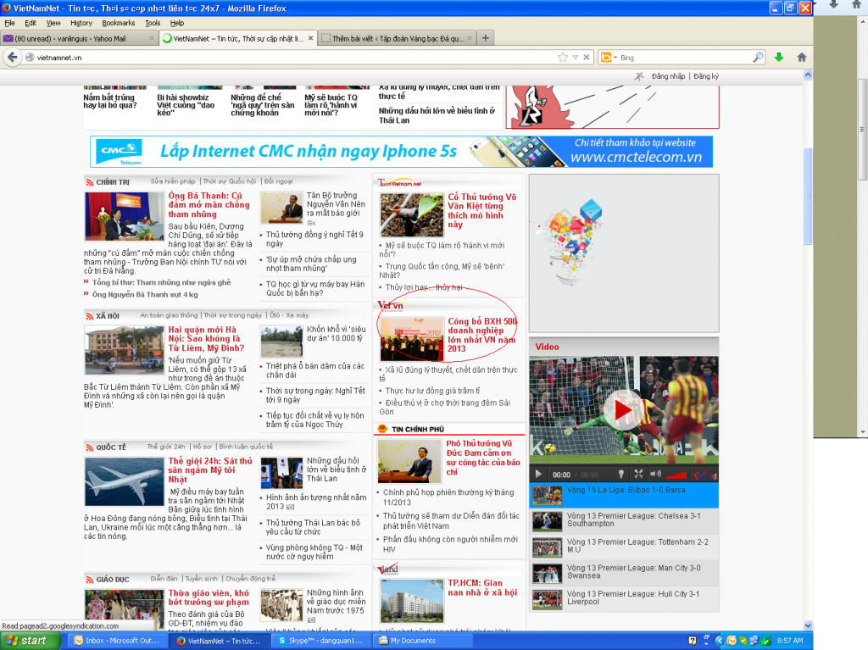
Task: Click the Vef.vn logo
Action: [390, 306]
